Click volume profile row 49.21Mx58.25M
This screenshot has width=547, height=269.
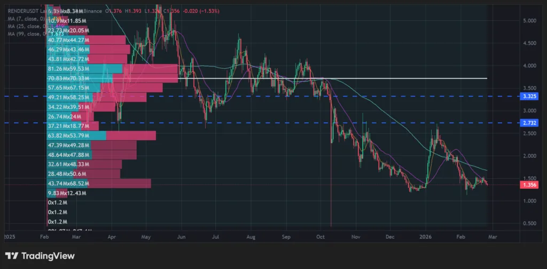[97, 98]
